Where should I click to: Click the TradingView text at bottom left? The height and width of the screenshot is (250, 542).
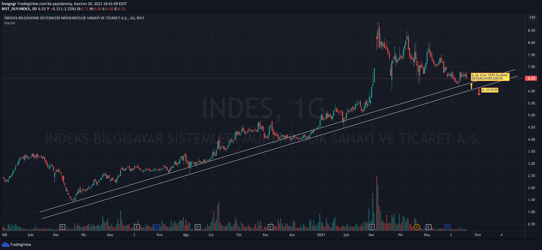point(21,245)
